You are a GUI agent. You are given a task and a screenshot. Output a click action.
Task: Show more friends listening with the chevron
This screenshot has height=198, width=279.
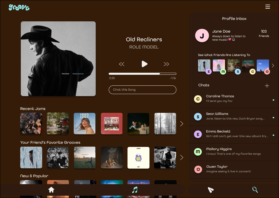click(273, 66)
